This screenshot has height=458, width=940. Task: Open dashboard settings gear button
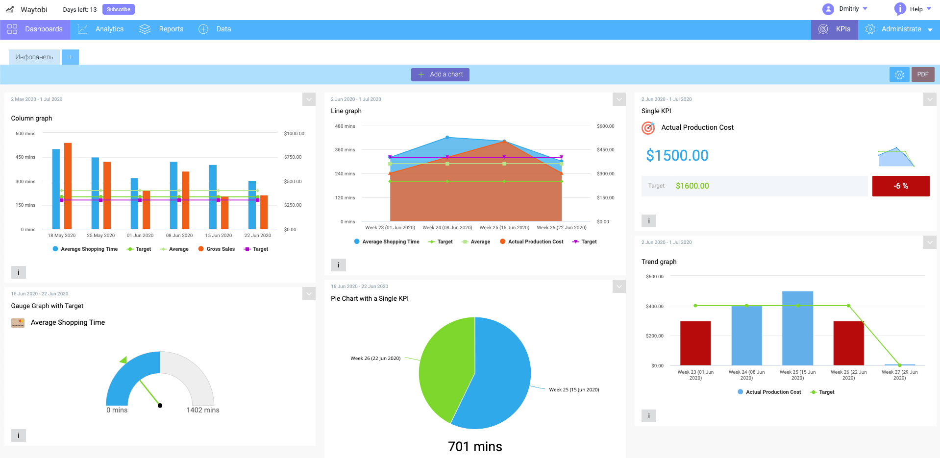899,74
